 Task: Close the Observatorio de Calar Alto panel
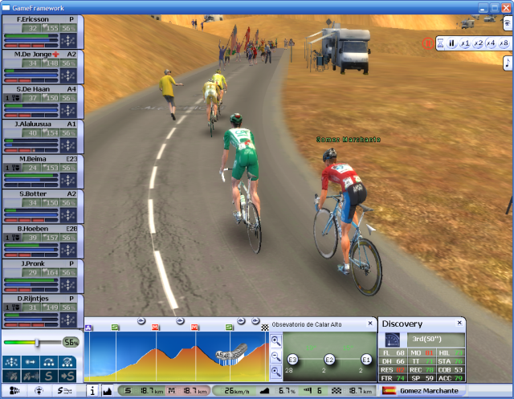tap(369, 324)
